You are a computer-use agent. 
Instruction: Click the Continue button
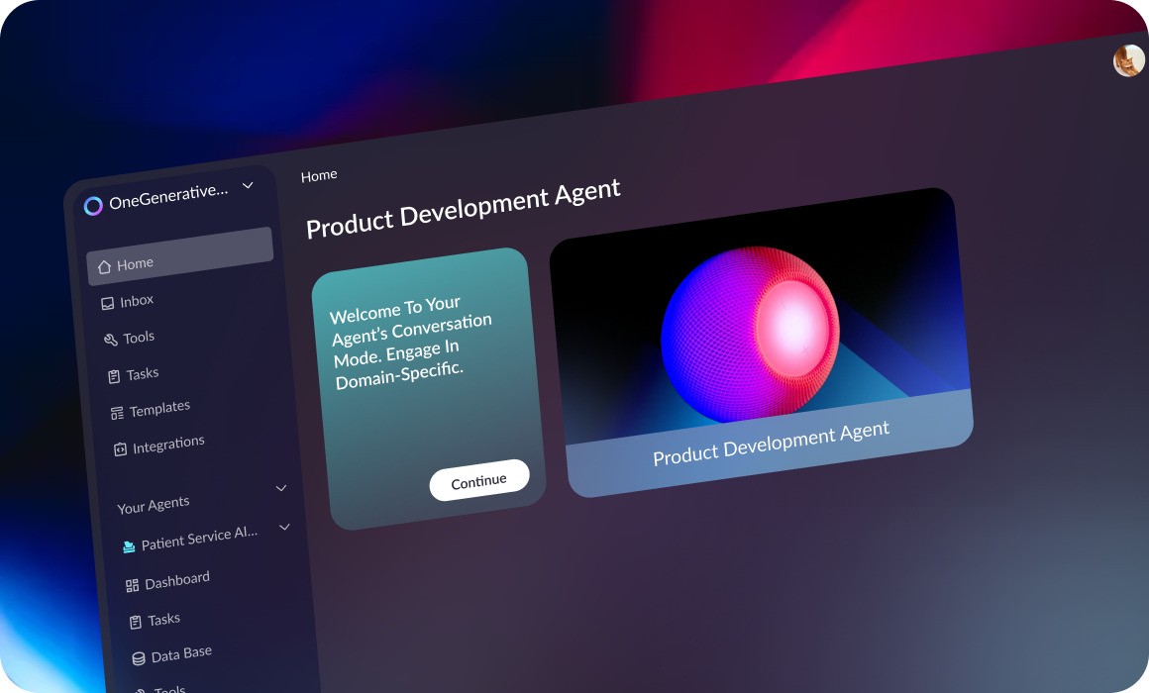tap(479, 480)
